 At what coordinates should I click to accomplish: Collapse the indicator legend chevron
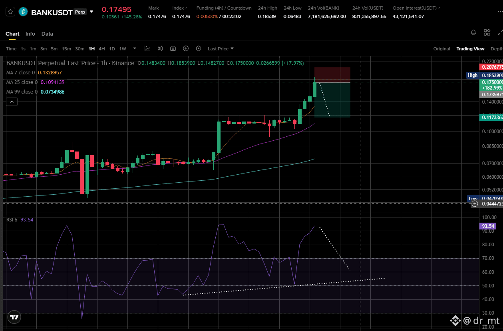(12, 102)
